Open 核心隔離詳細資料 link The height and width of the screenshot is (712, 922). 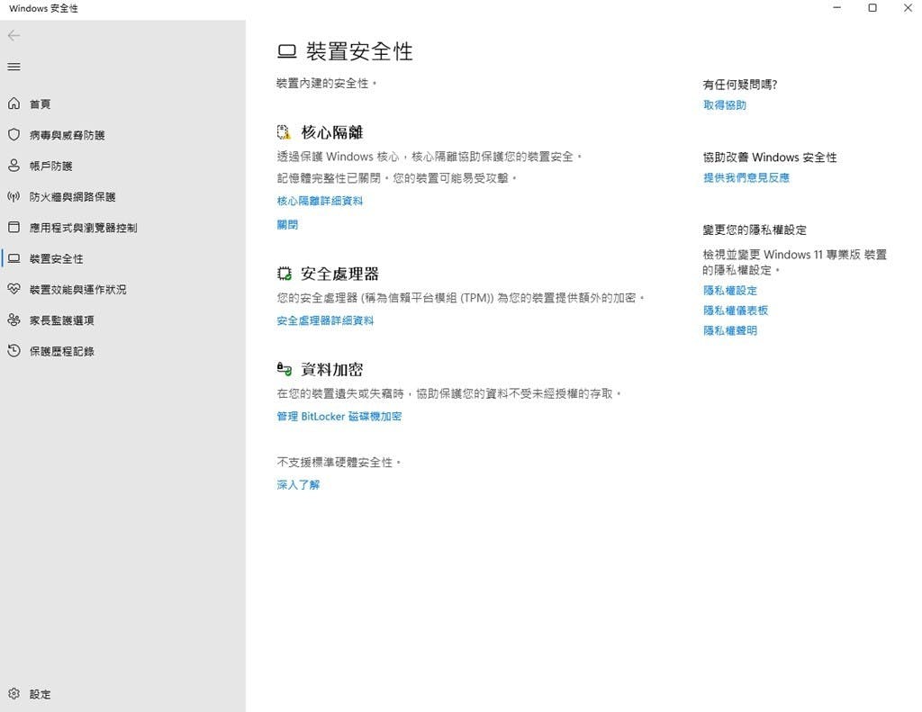320,201
